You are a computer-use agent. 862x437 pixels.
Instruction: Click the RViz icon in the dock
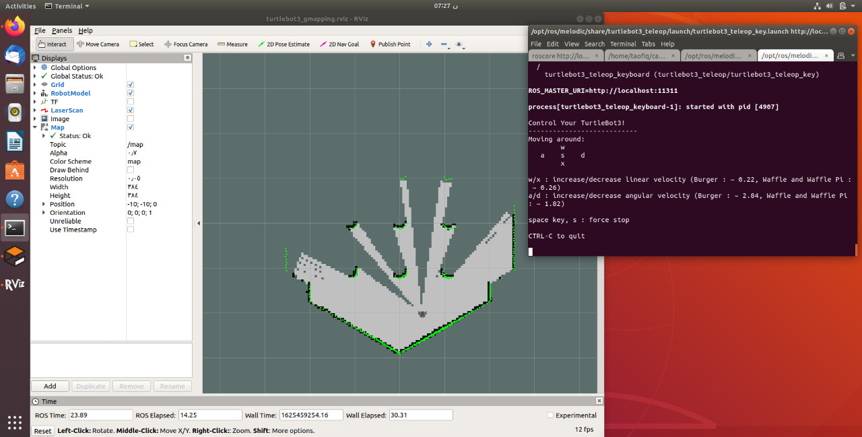click(x=15, y=284)
